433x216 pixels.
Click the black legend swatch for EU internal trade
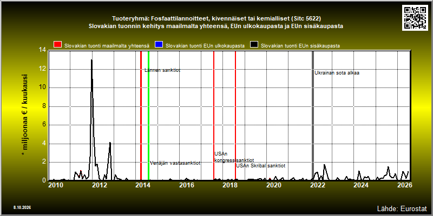(254, 45)
